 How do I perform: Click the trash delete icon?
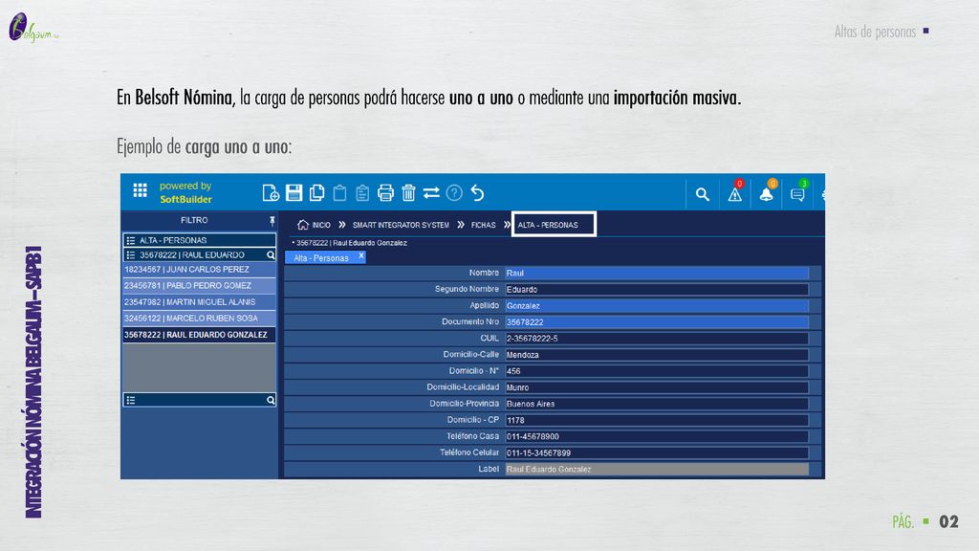[x=408, y=193]
